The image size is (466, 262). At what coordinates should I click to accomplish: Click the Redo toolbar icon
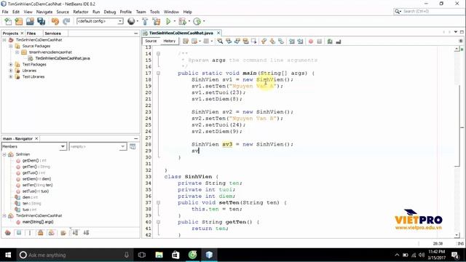(x=66, y=21)
